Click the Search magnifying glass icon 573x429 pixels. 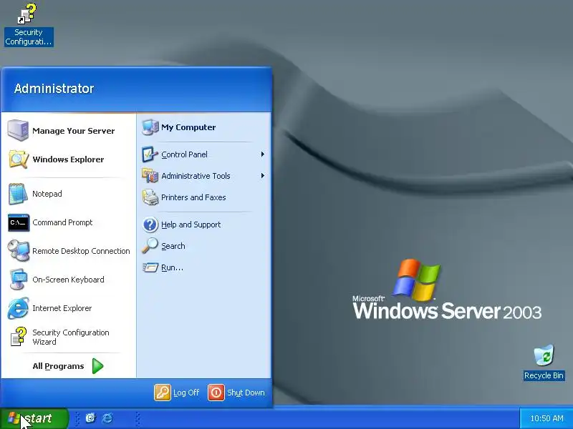coord(150,246)
